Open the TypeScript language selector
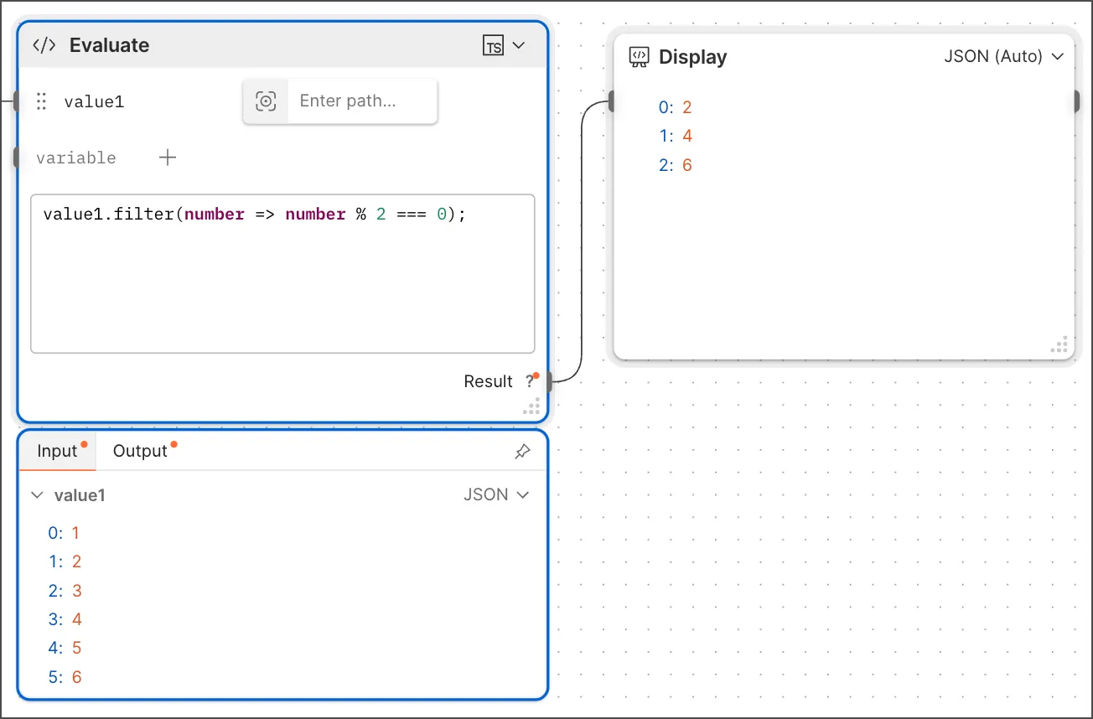 coord(505,45)
